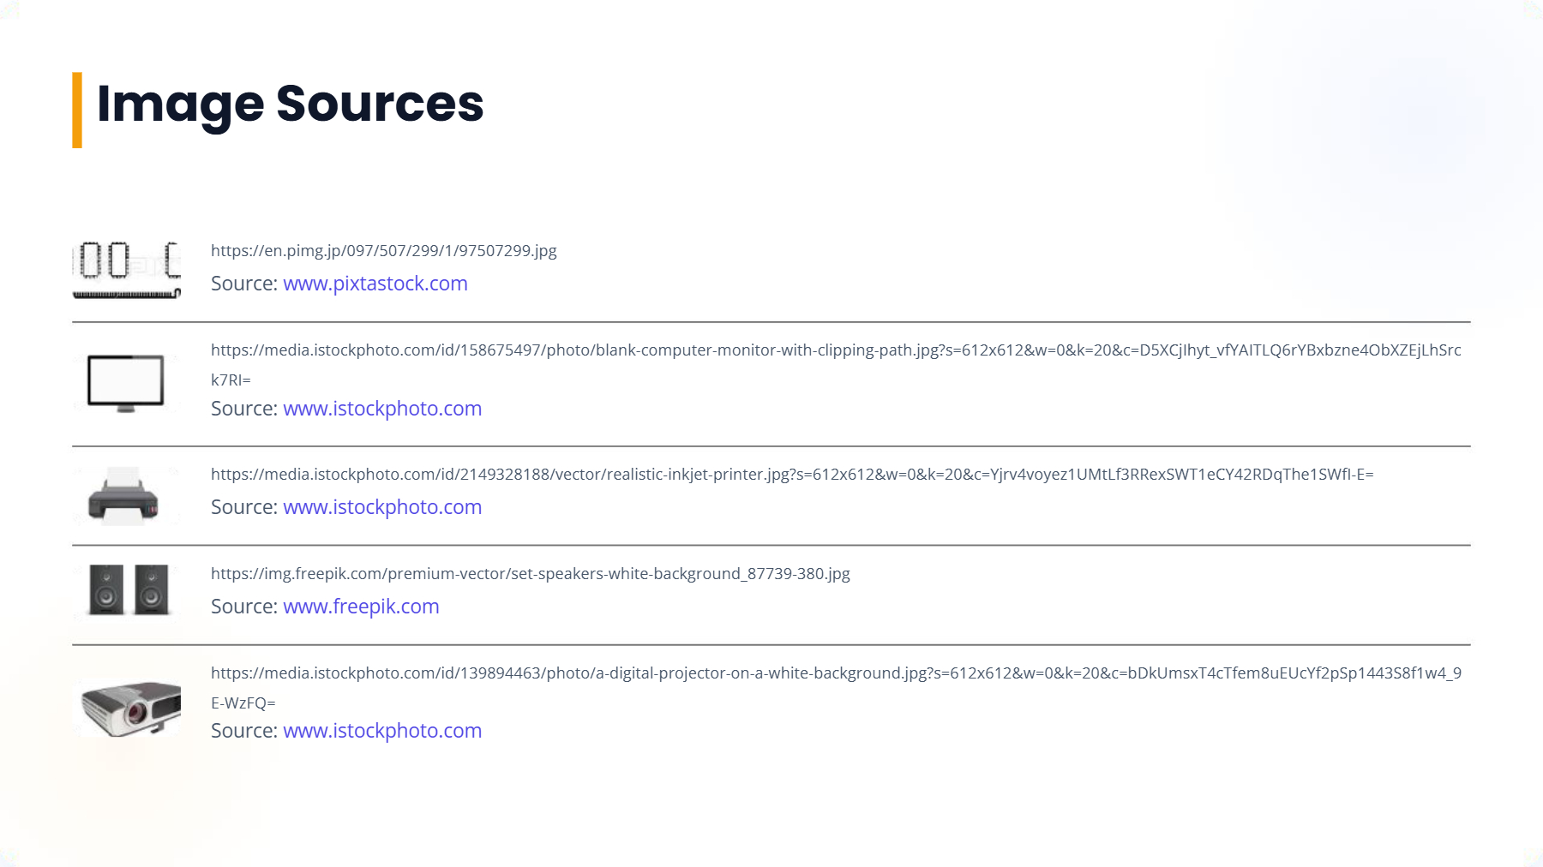Open the istockphoto link under the projector URL
This screenshot has width=1543, height=867.
pos(382,731)
